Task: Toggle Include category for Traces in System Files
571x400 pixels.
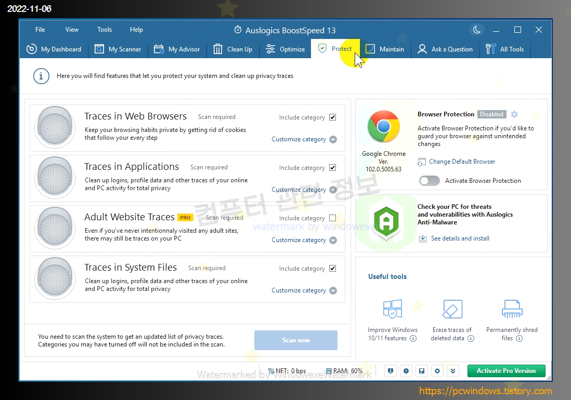Action: [x=332, y=269]
